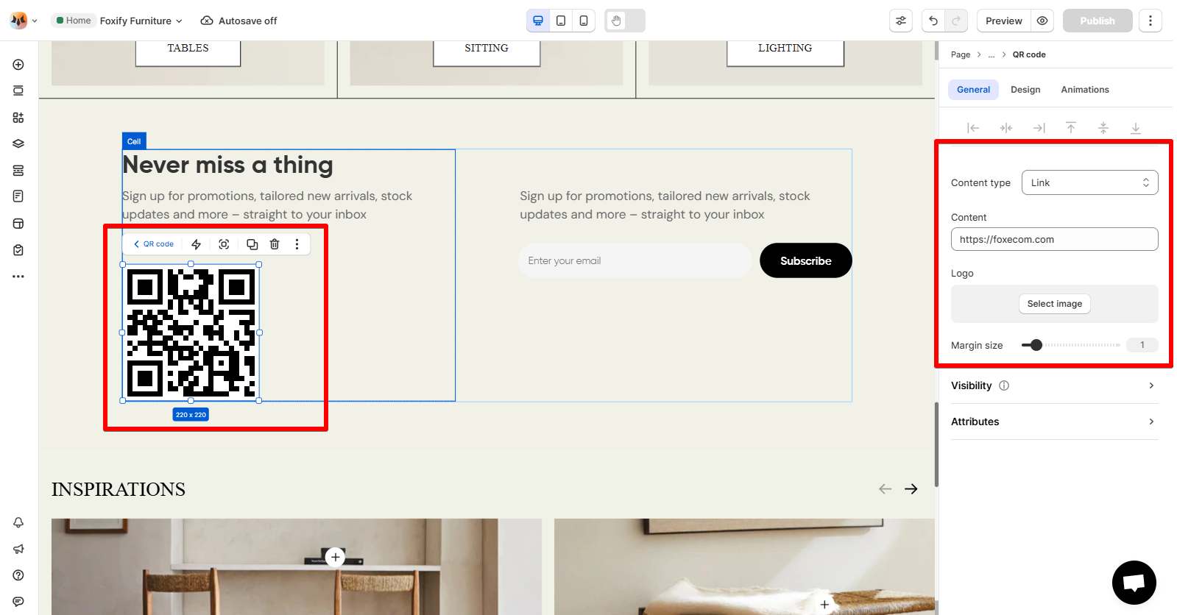This screenshot has height=615, width=1177.
Task: Click the focus frame icon on QR toolbar
Action: coord(225,244)
